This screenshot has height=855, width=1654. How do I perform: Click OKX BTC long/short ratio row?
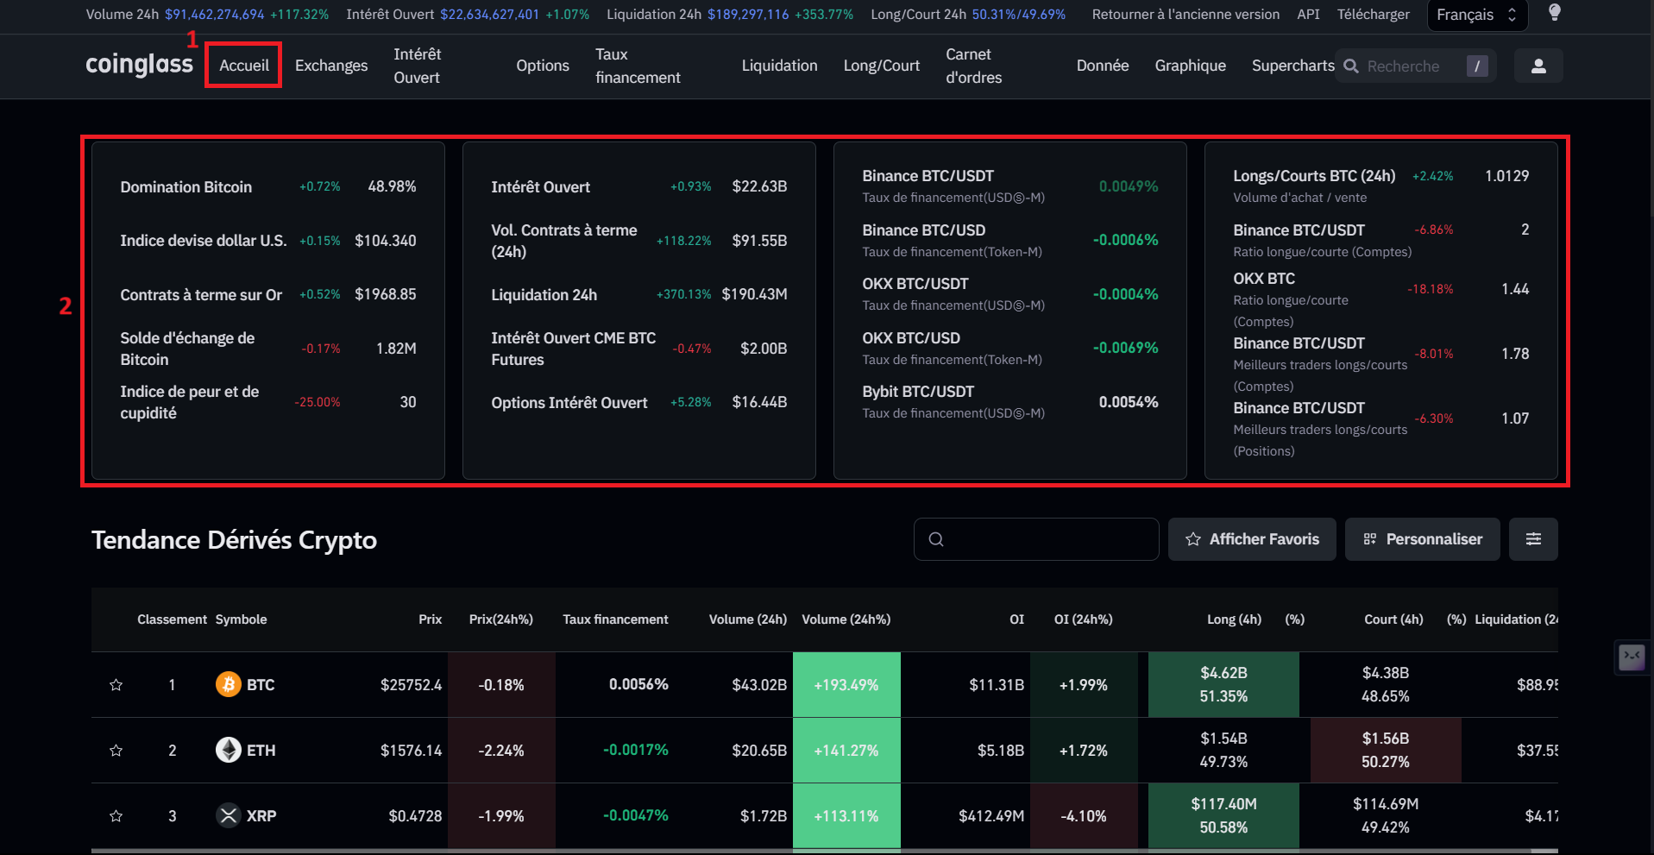pyautogui.click(x=1381, y=299)
